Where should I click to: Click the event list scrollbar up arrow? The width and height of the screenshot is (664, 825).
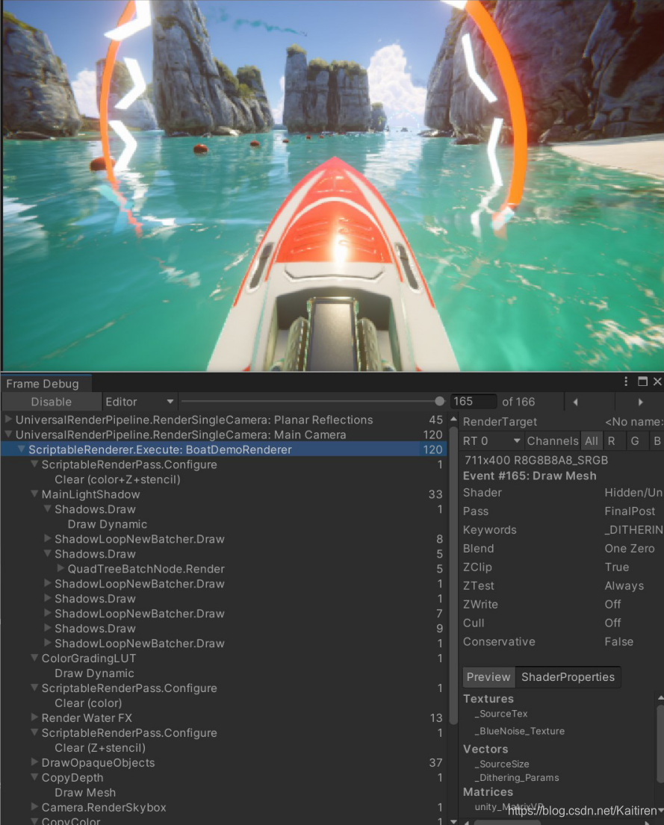click(x=453, y=419)
